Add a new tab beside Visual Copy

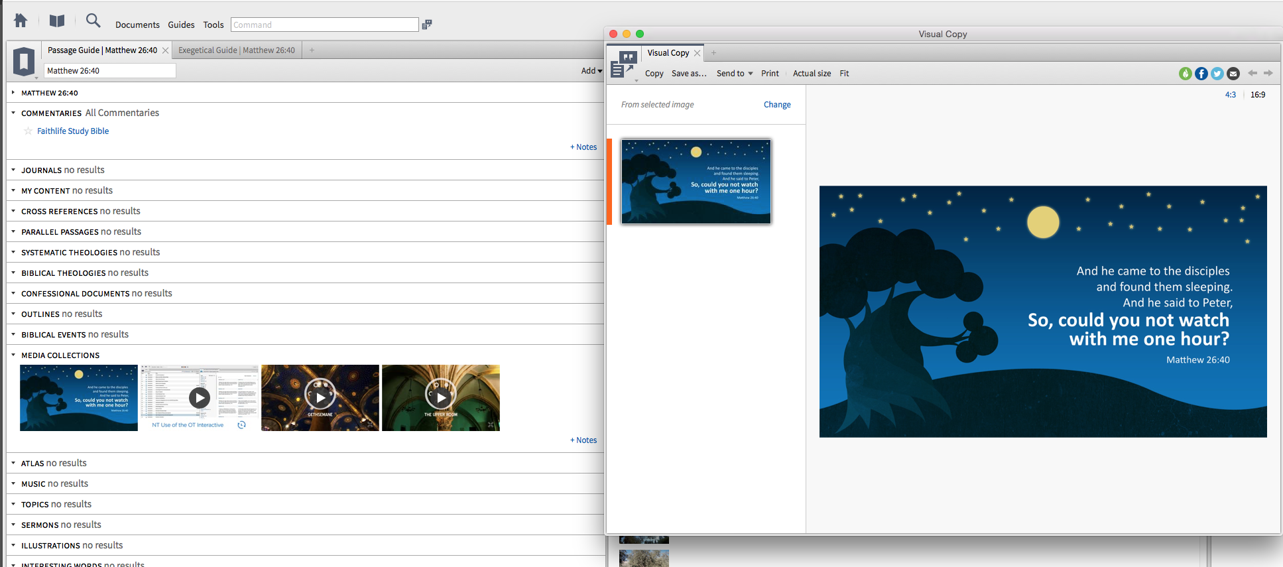click(713, 53)
